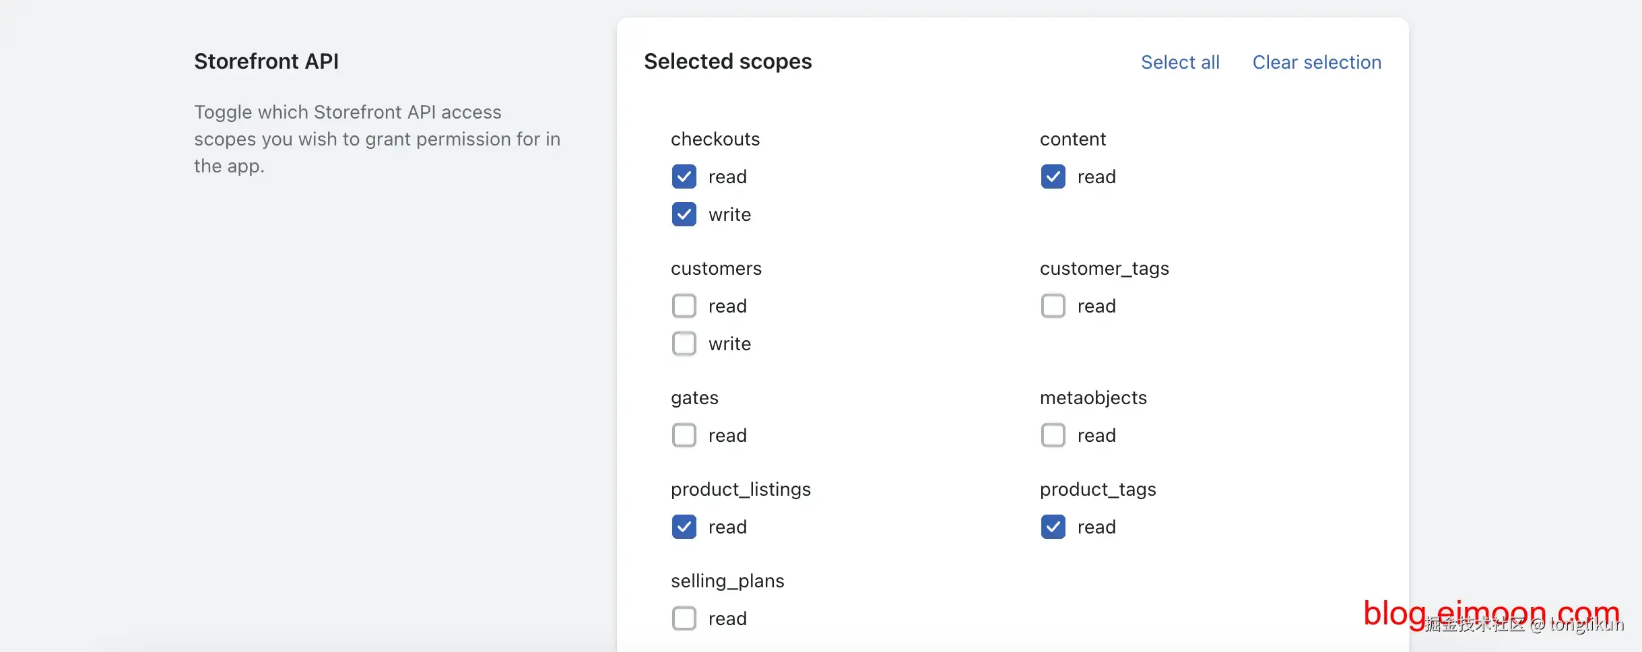The image size is (1642, 652).
Task: Disable content read scope
Action: coord(1053,176)
